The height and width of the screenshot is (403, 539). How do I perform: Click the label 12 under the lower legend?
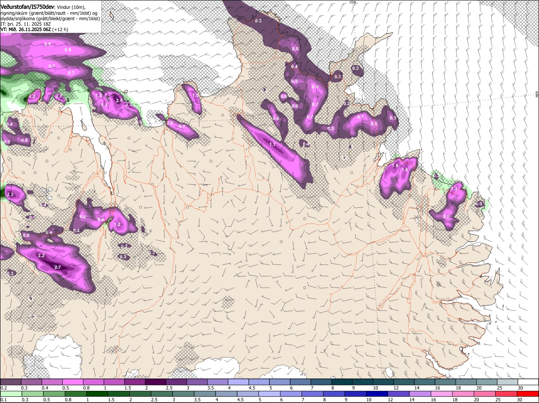coord(391,400)
